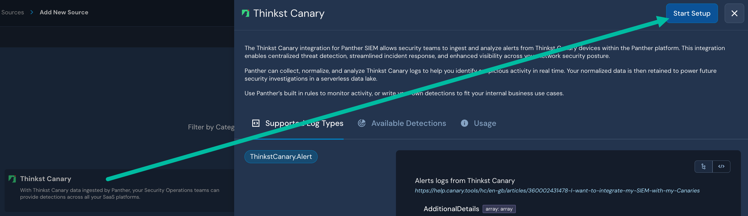
Task: Select the detection shield icon beside Available Detections
Action: [x=362, y=123]
